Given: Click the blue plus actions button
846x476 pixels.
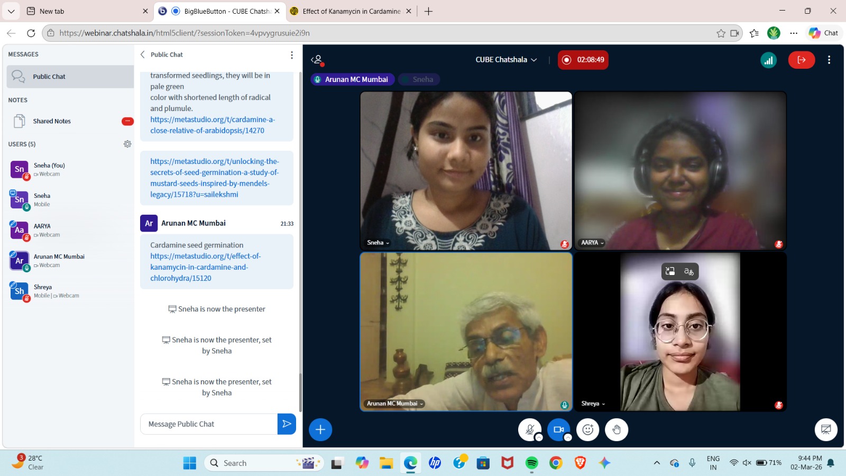Looking at the screenshot, I should point(320,430).
